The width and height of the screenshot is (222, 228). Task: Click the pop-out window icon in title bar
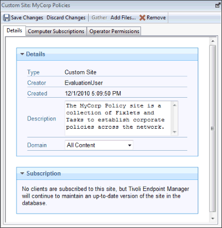click(218, 5)
